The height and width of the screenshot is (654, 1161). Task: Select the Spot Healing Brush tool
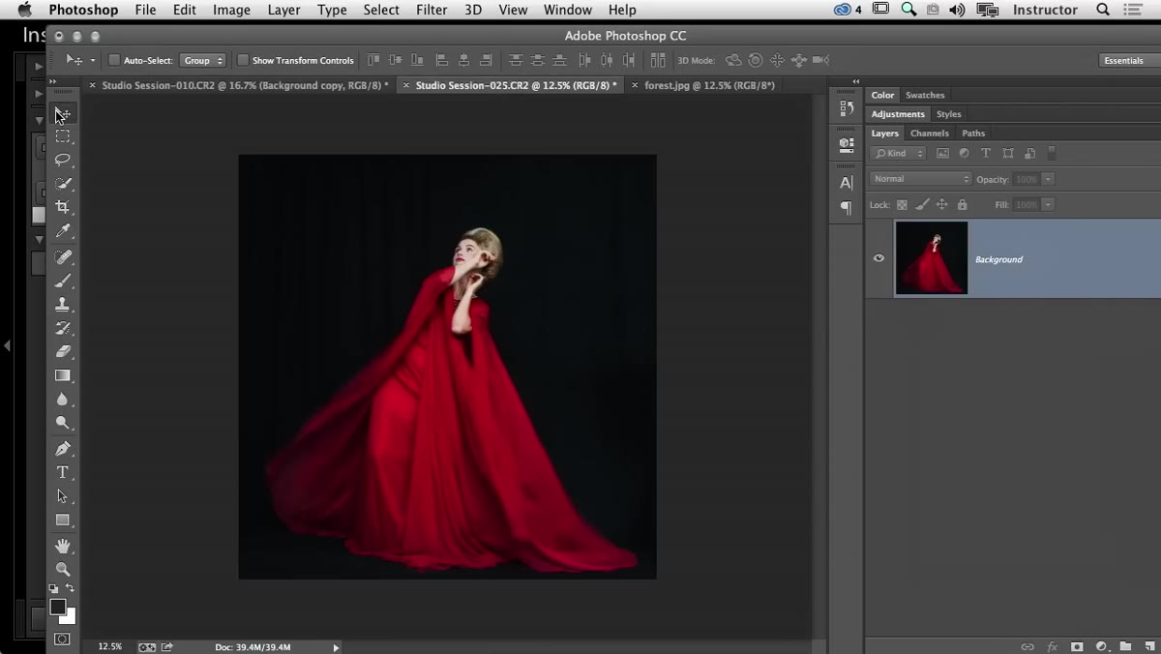[63, 257]
